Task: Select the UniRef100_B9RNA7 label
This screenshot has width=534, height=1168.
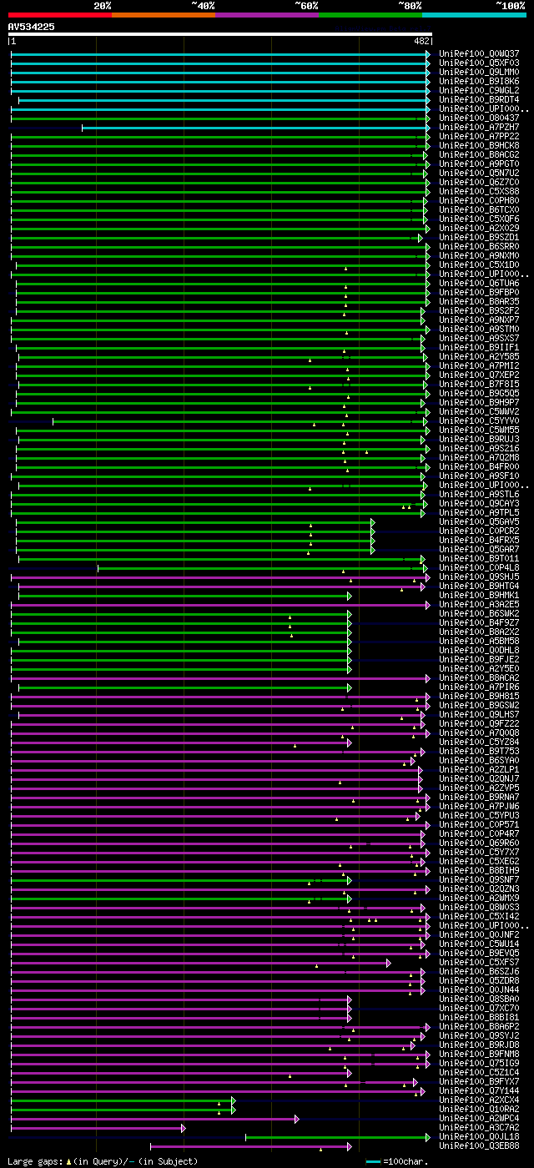Action: tap(479, 797)
